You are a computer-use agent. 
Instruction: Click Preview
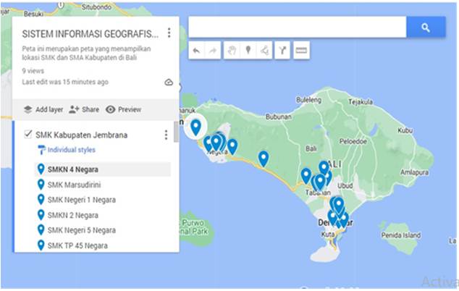tap(123, 109)
